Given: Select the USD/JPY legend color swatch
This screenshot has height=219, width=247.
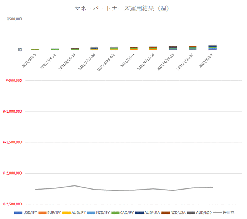Looking at the screenshot, I should pyautogui.click(x=18, y=213).
